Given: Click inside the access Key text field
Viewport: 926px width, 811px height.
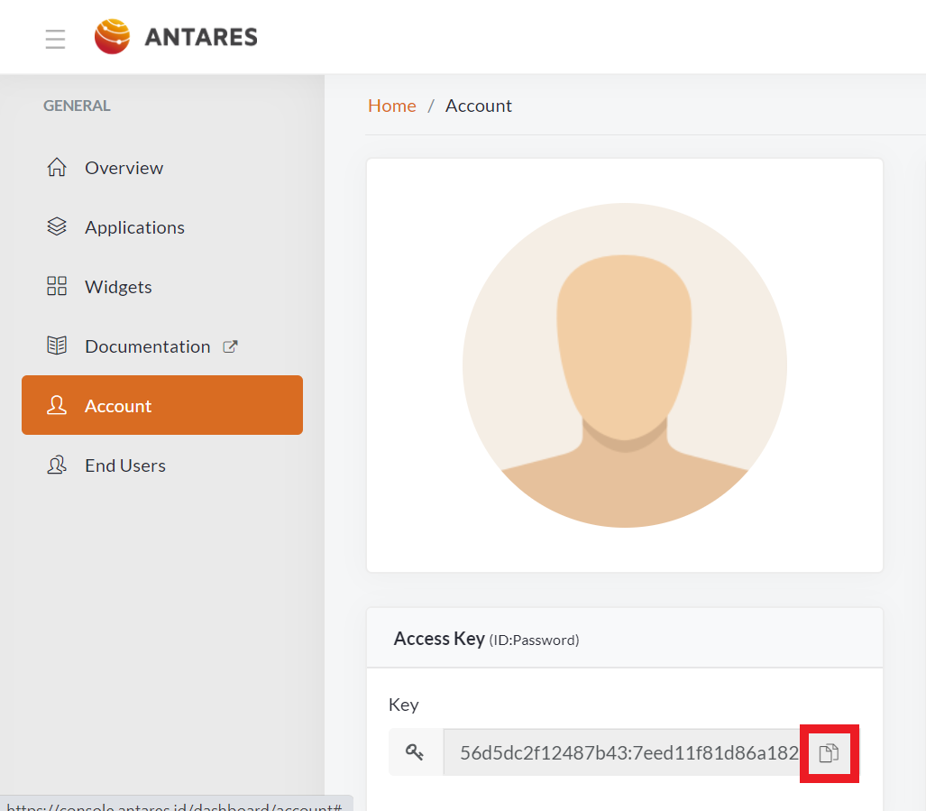Looking at the screenshot, I should pos(622,752).
